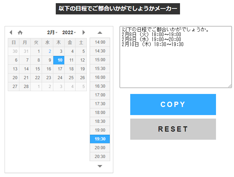Pick February 18 in the calendar
The image size is (234, 177).
70,69
